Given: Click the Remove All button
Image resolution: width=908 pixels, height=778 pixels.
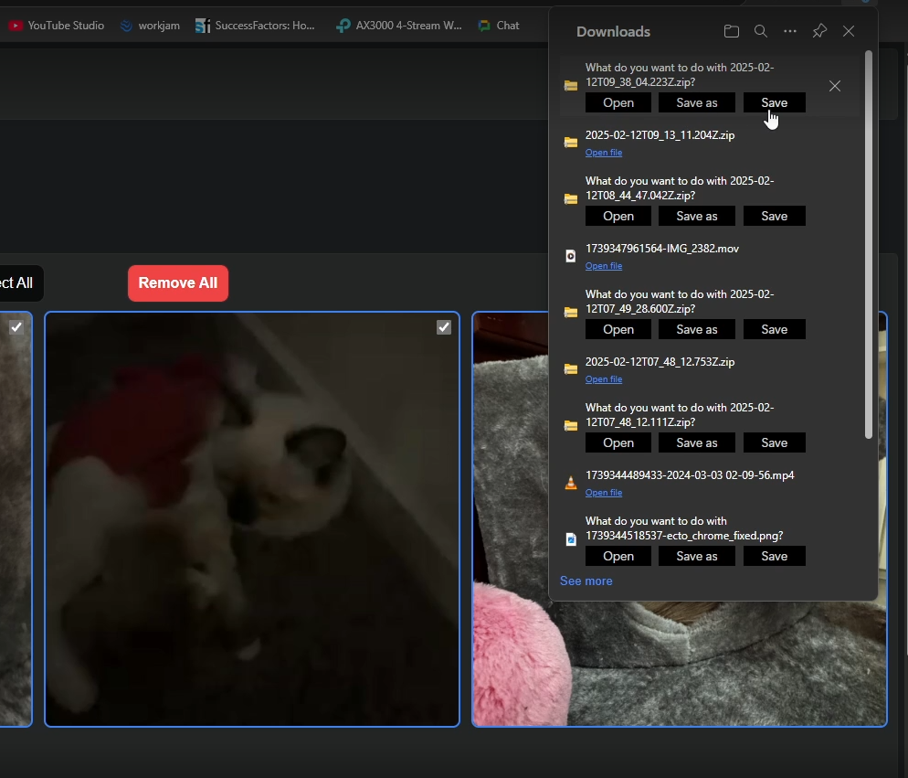Looking at the screenshot, I should [177, 282].
